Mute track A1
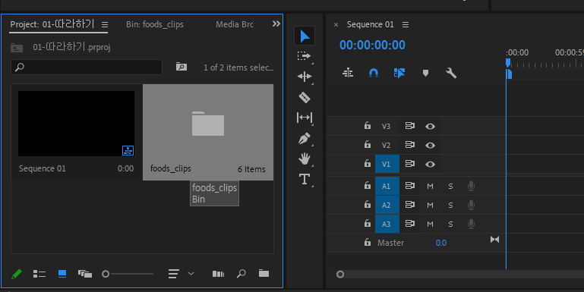 [x=430, y=186]
